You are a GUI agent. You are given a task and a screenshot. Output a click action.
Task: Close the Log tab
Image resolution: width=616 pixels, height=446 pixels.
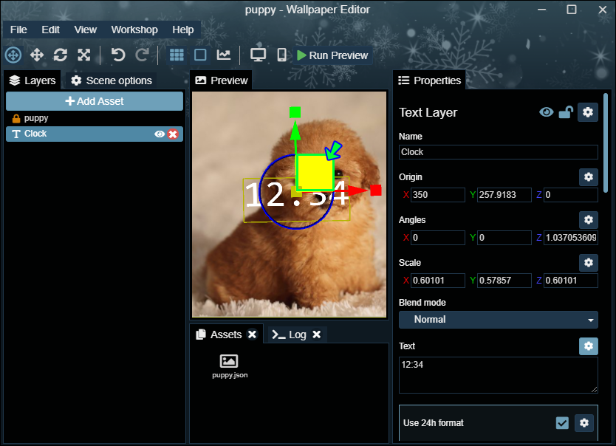pos(317,334)
